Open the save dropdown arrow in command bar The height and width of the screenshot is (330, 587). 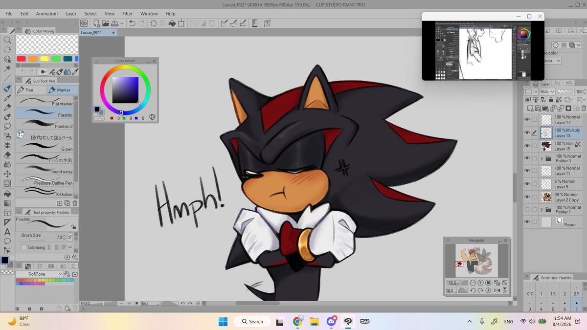pyautogui.click(x=121, y=23)
